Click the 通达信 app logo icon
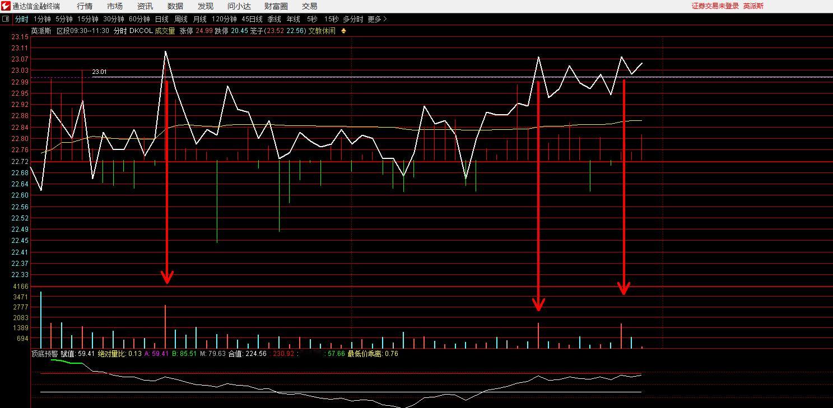Screen dimensions: 833x408 pyautogui.click(x=6, y=6)
